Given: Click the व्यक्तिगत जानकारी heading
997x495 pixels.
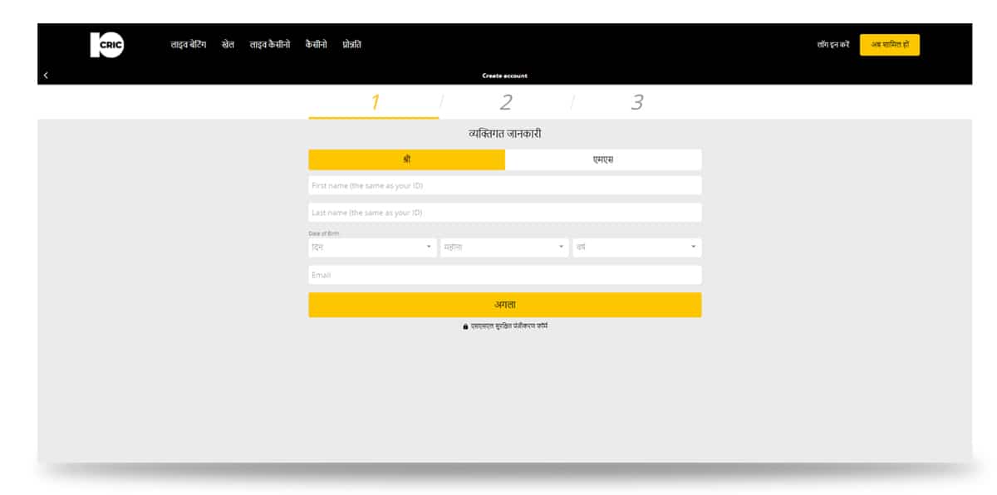Looking at the screenshot, I should (x=505, y=134).
